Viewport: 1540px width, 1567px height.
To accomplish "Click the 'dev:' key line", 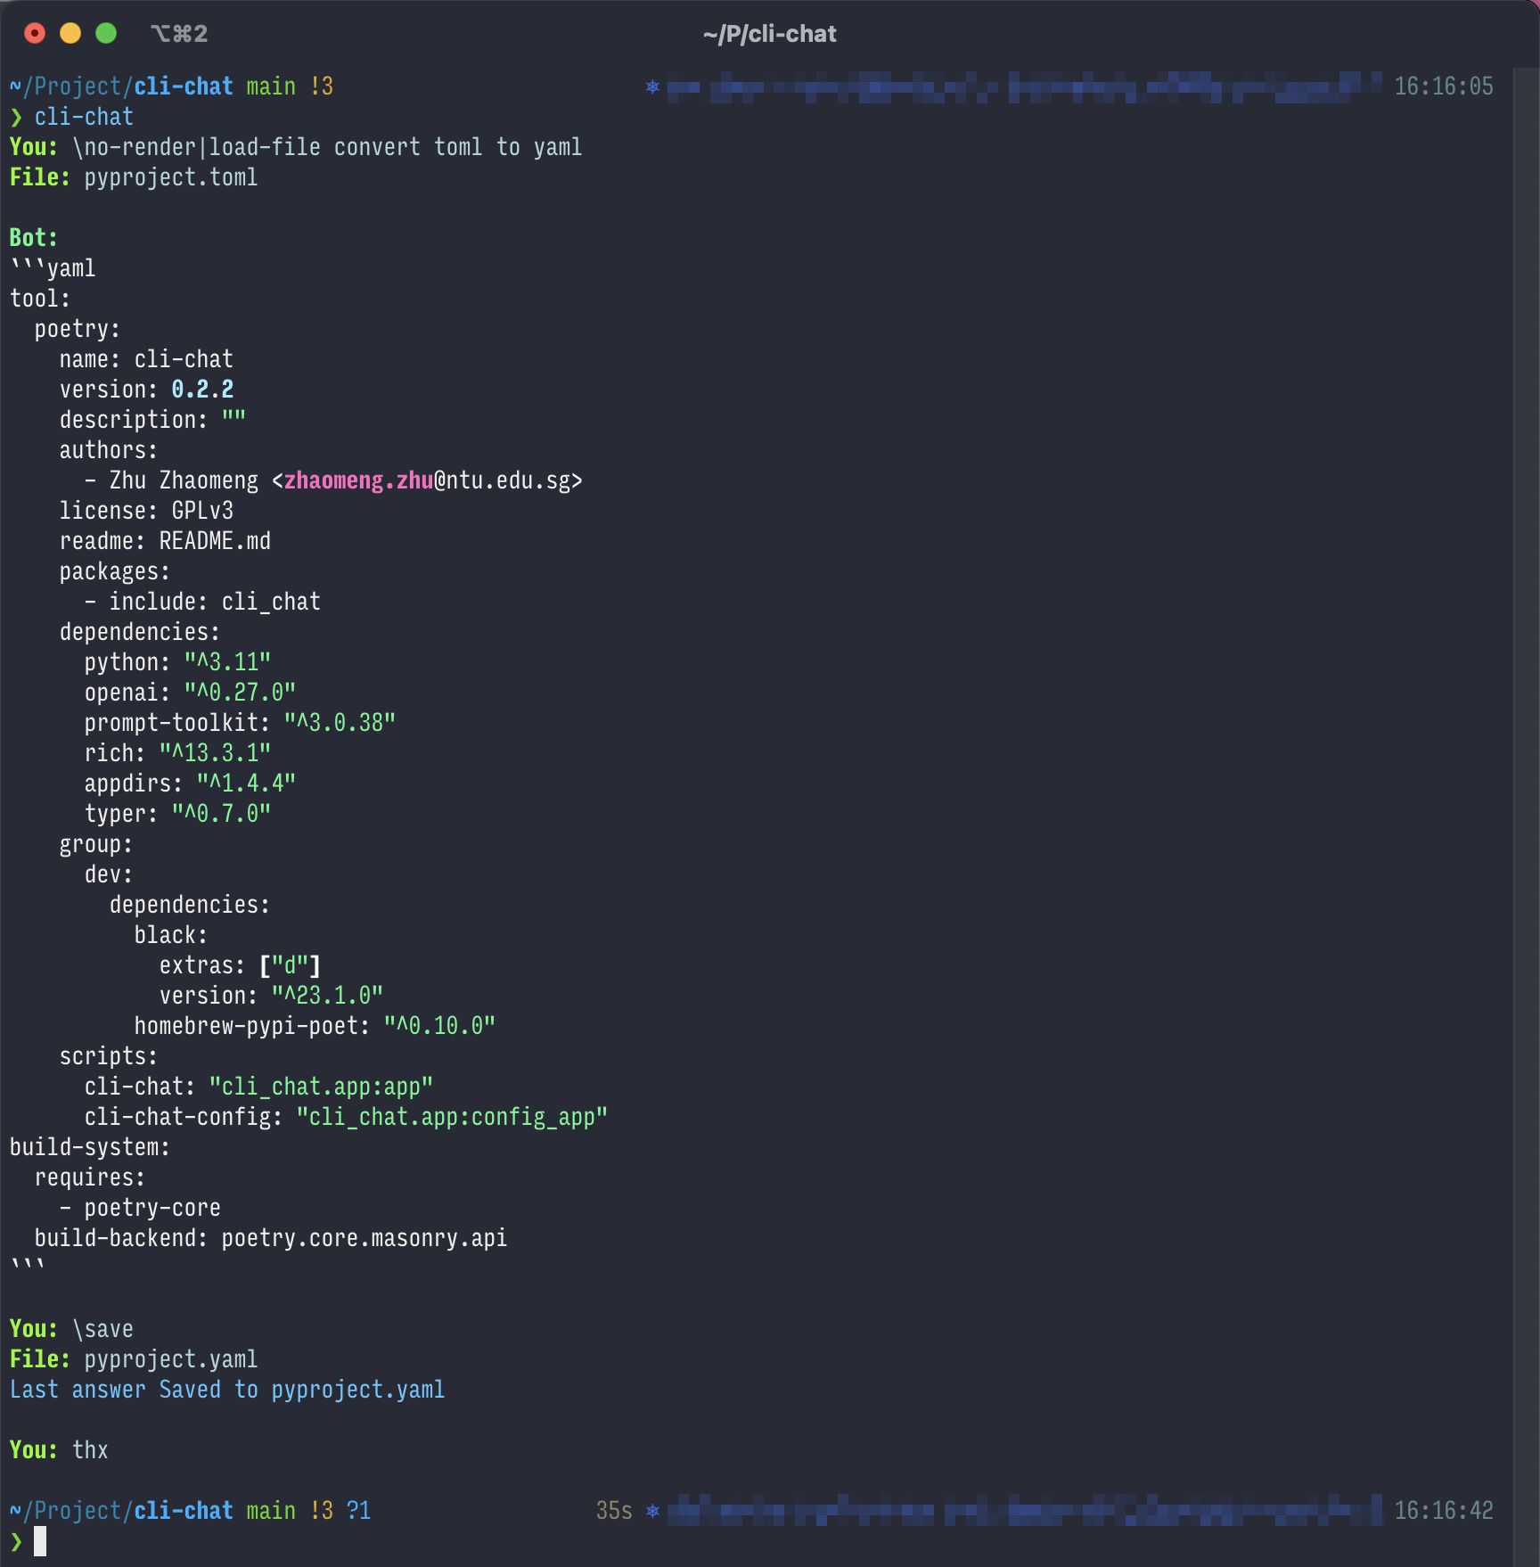I will 109,874.
